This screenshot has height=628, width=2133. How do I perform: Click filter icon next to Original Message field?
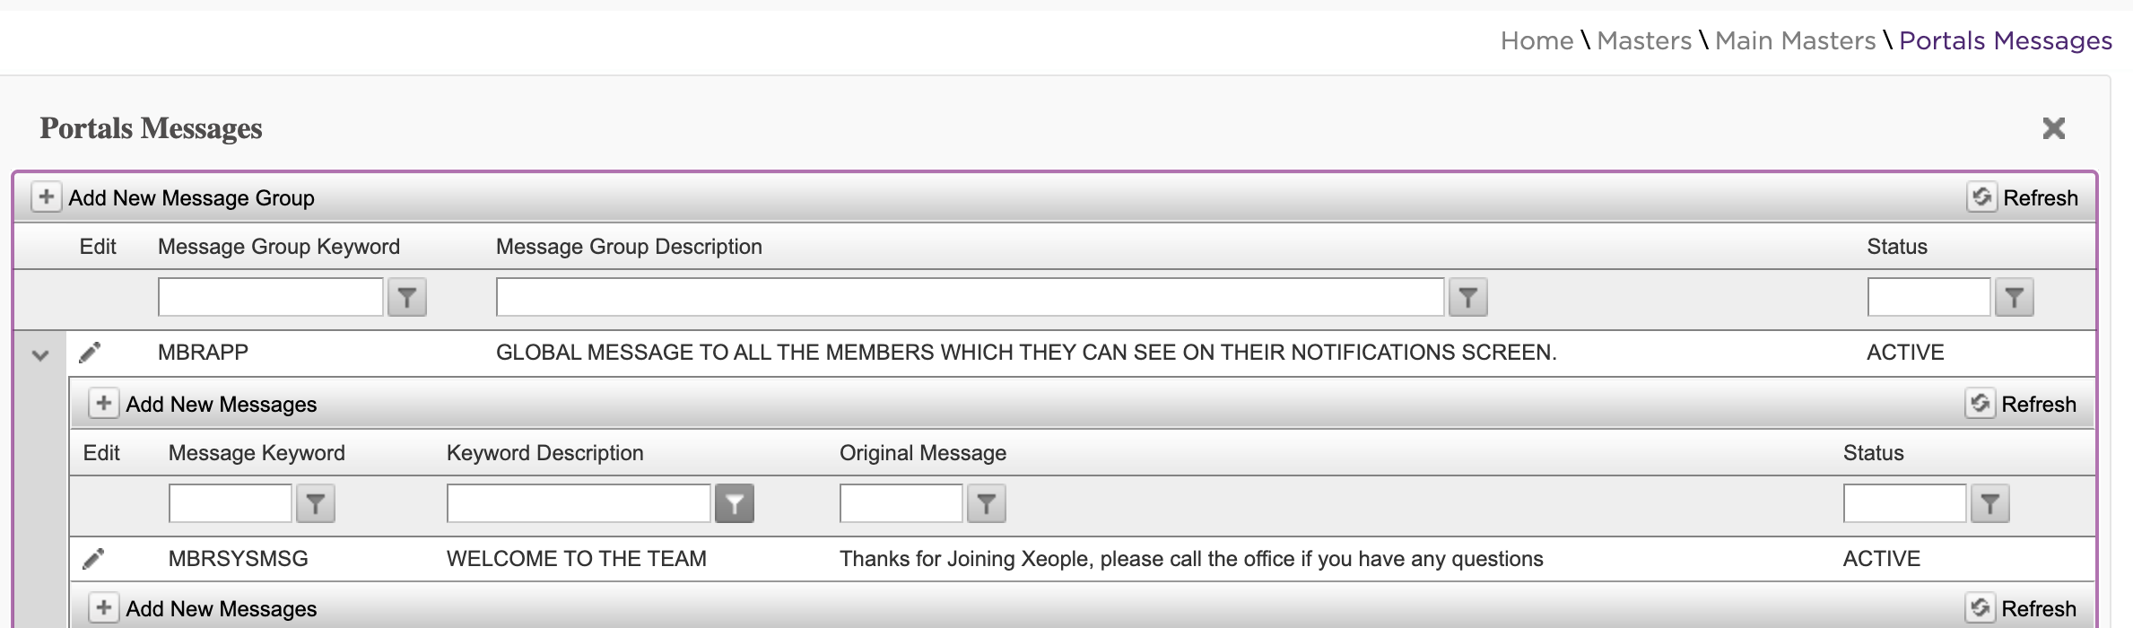click(986, 504)
